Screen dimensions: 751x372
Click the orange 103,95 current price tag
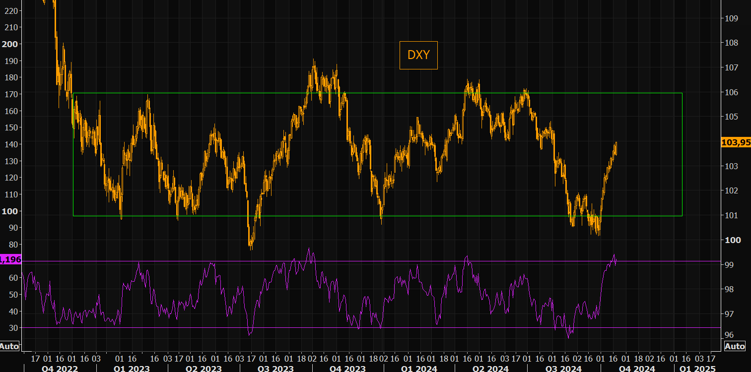(735, 143)
